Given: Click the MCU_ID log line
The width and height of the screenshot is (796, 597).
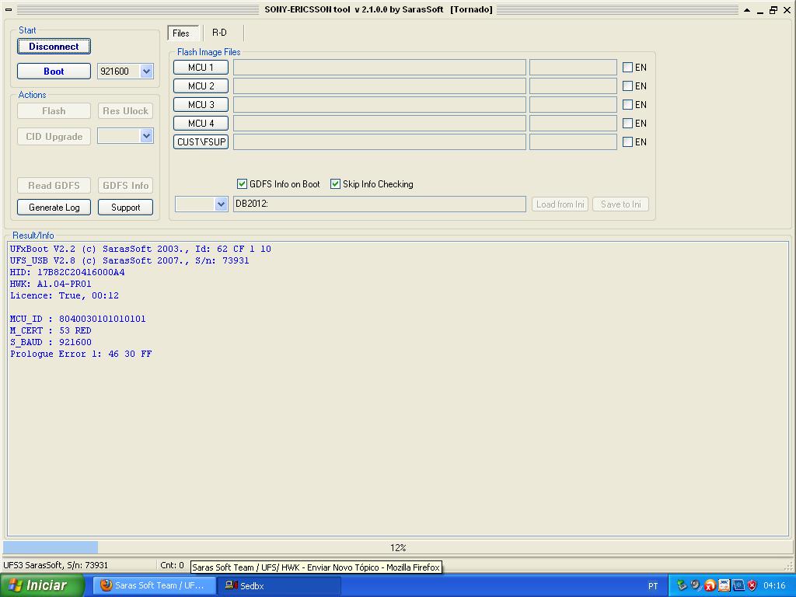Looking at the screenshot, I should (78, 319).
